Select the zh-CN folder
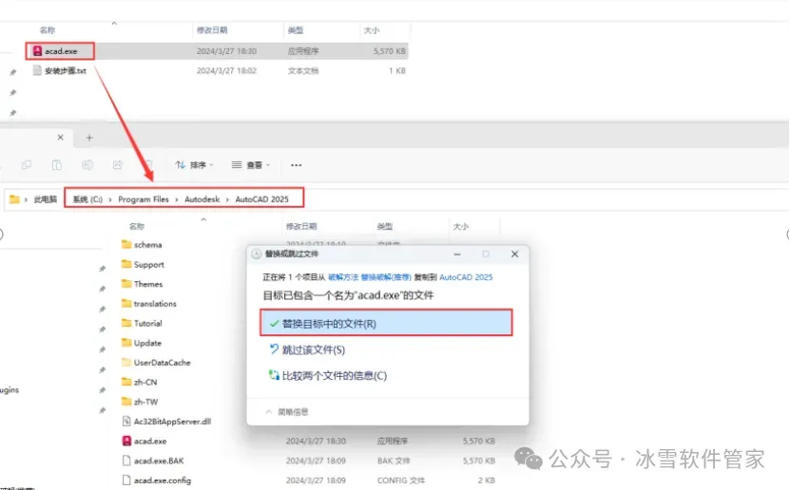The image size is (790, 490). (x=140, y=382)
